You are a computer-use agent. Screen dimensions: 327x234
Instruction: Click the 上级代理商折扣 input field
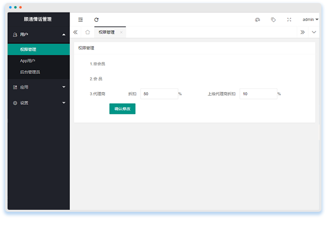click(x=258, y=94)
